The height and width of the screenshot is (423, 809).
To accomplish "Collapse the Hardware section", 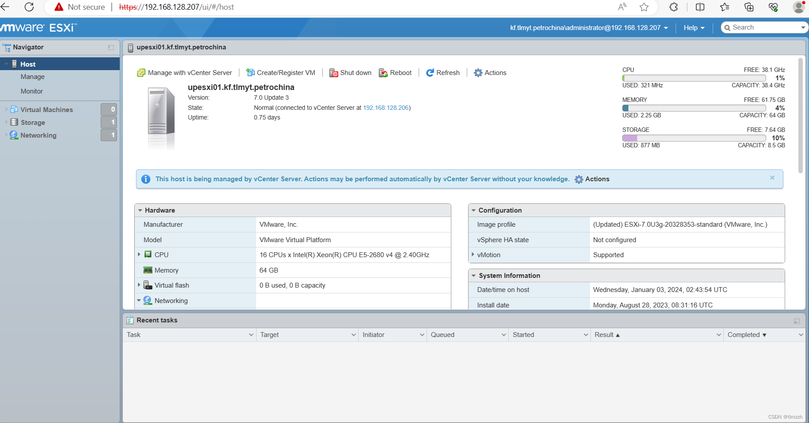I will 140,210.
